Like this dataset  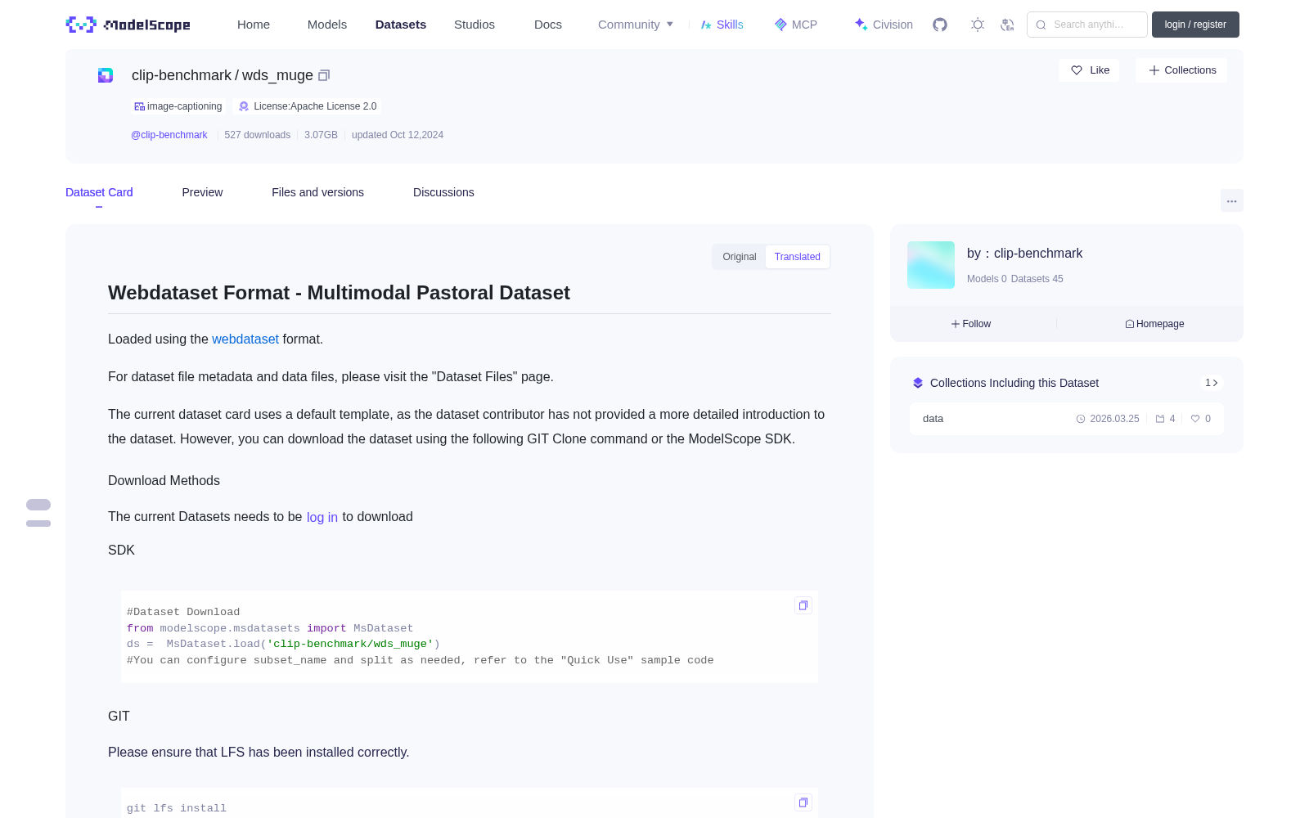click(1090, 70)
